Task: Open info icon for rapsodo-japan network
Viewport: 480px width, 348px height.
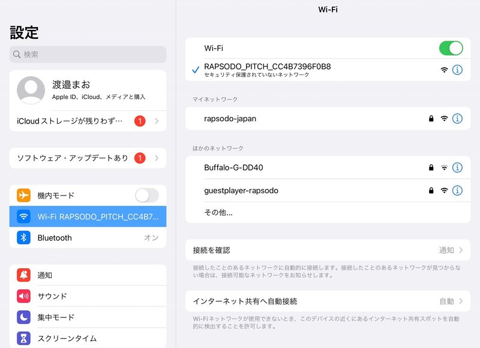Action: [457, 118]
